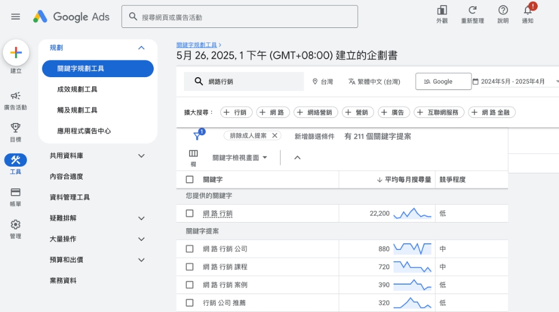Click the 競爭程度 column header

click(452, 179)
